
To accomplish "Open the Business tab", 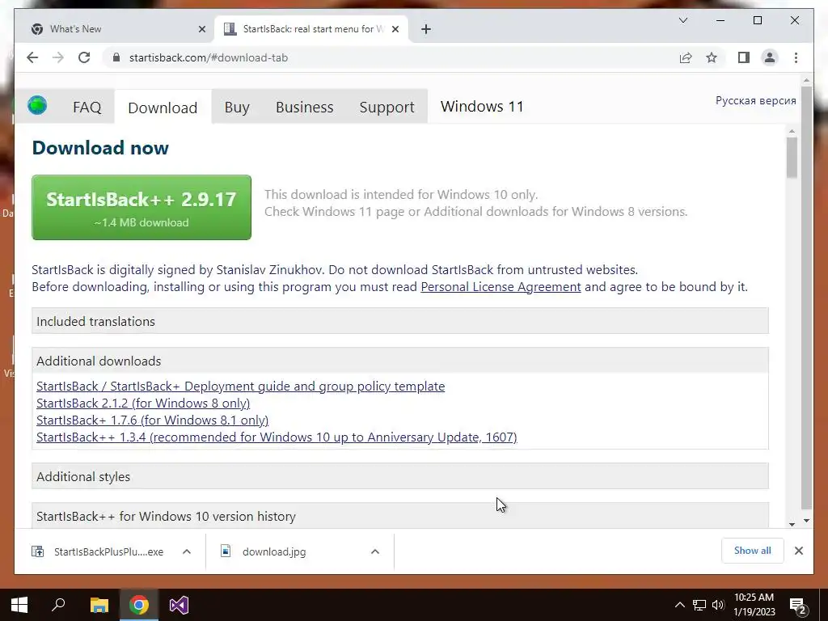I will pyautogui.click(x=304, y=108).
